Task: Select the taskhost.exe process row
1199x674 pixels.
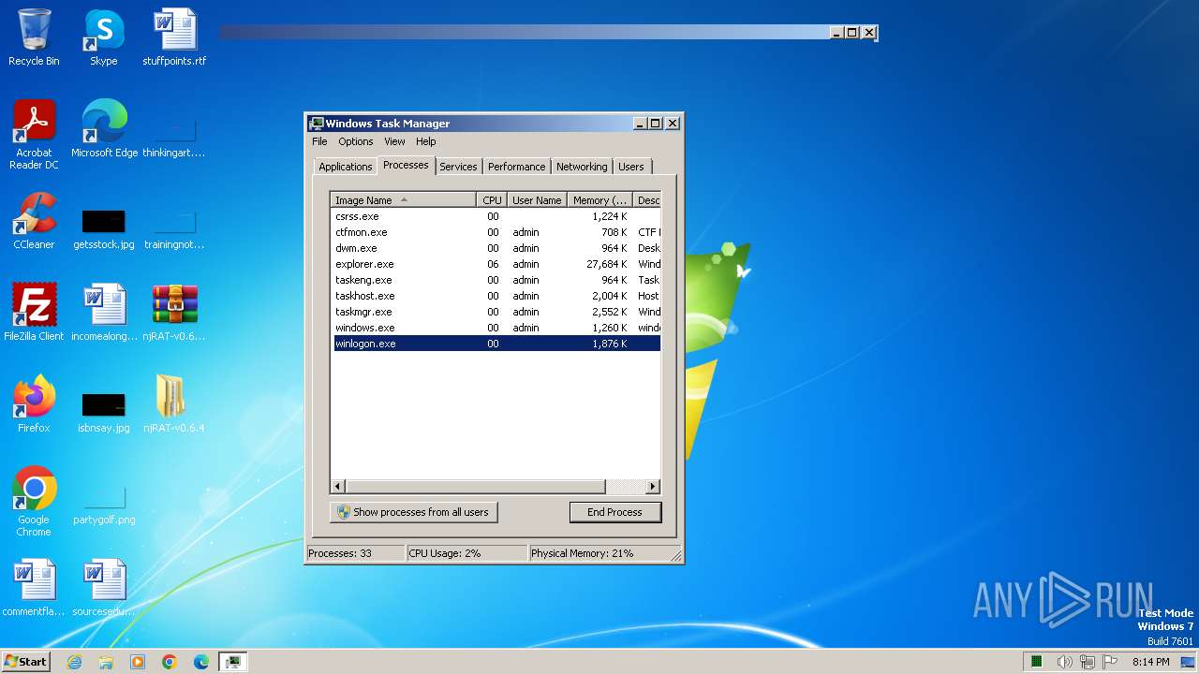Action: (496, 296)
